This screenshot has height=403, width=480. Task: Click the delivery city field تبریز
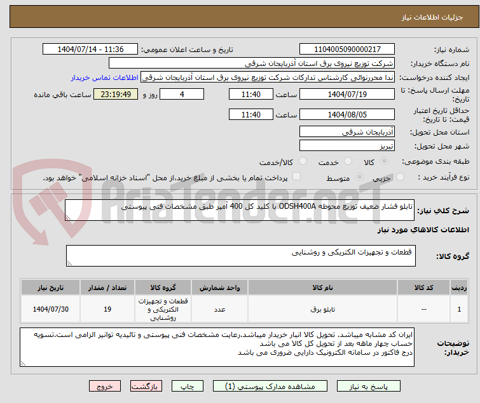[347, 146]
